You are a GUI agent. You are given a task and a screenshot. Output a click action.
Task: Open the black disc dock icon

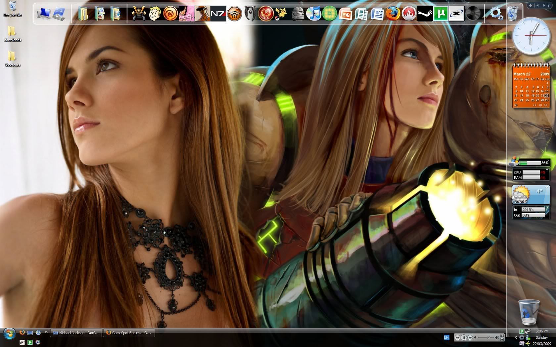(x=473, y=14)
